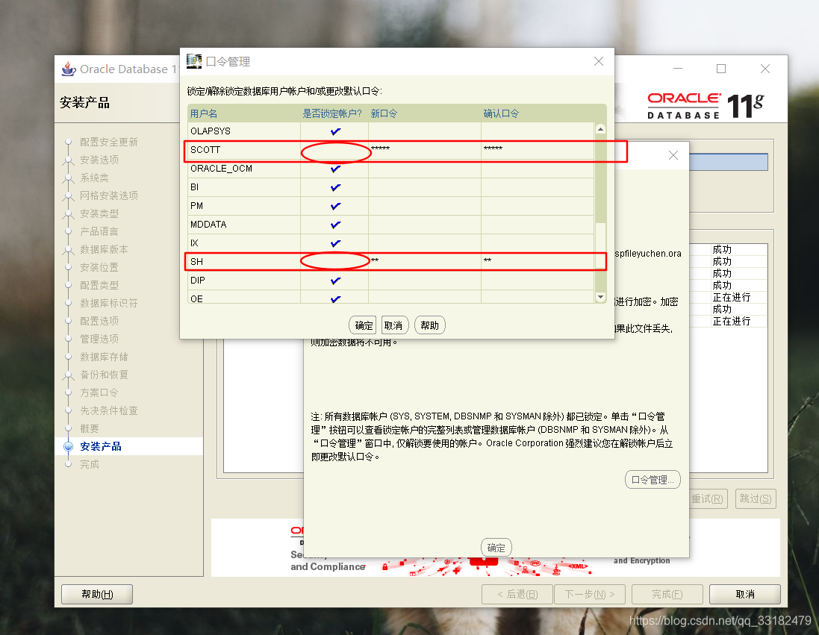819x635 pixels.
Task: Select the 安装位置 step in sidebar
Action: point(99,267)
